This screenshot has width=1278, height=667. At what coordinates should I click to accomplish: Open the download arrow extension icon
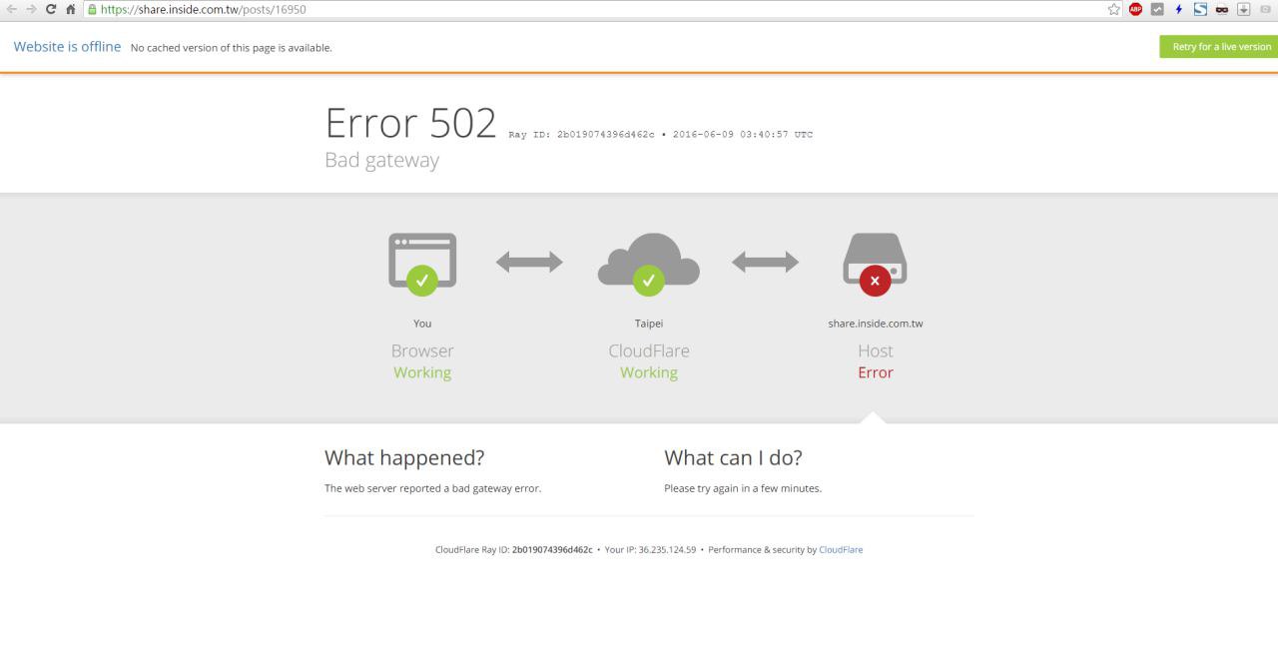(1242, 10)
